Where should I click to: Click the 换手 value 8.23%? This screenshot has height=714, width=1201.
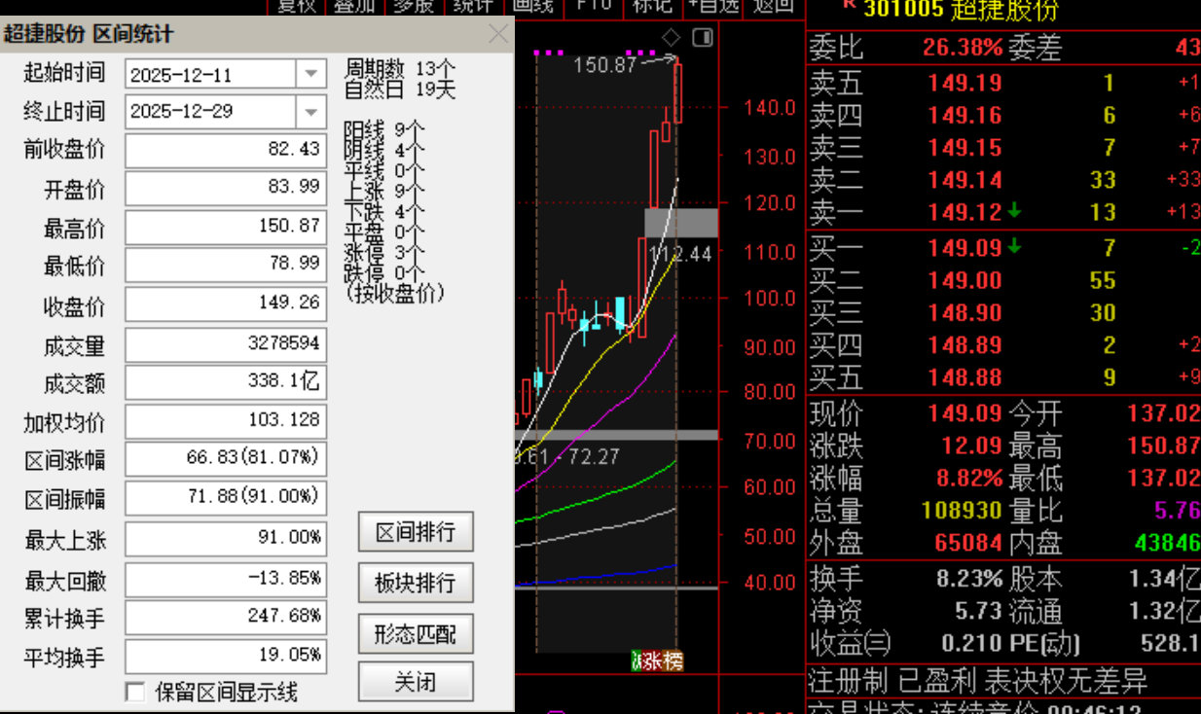(x=969, y=579)
